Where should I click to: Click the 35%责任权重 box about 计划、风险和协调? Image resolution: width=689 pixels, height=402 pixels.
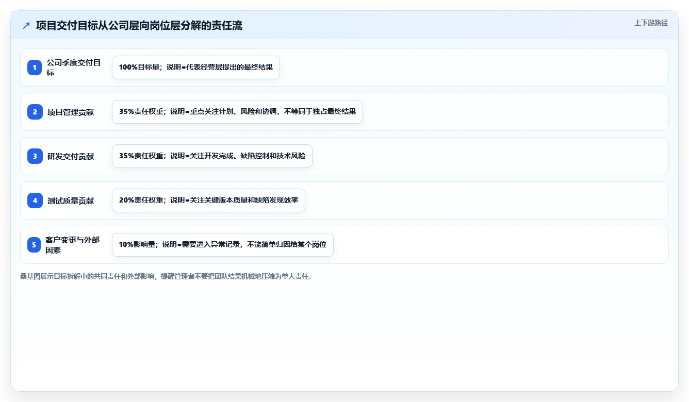coord(237,112)
